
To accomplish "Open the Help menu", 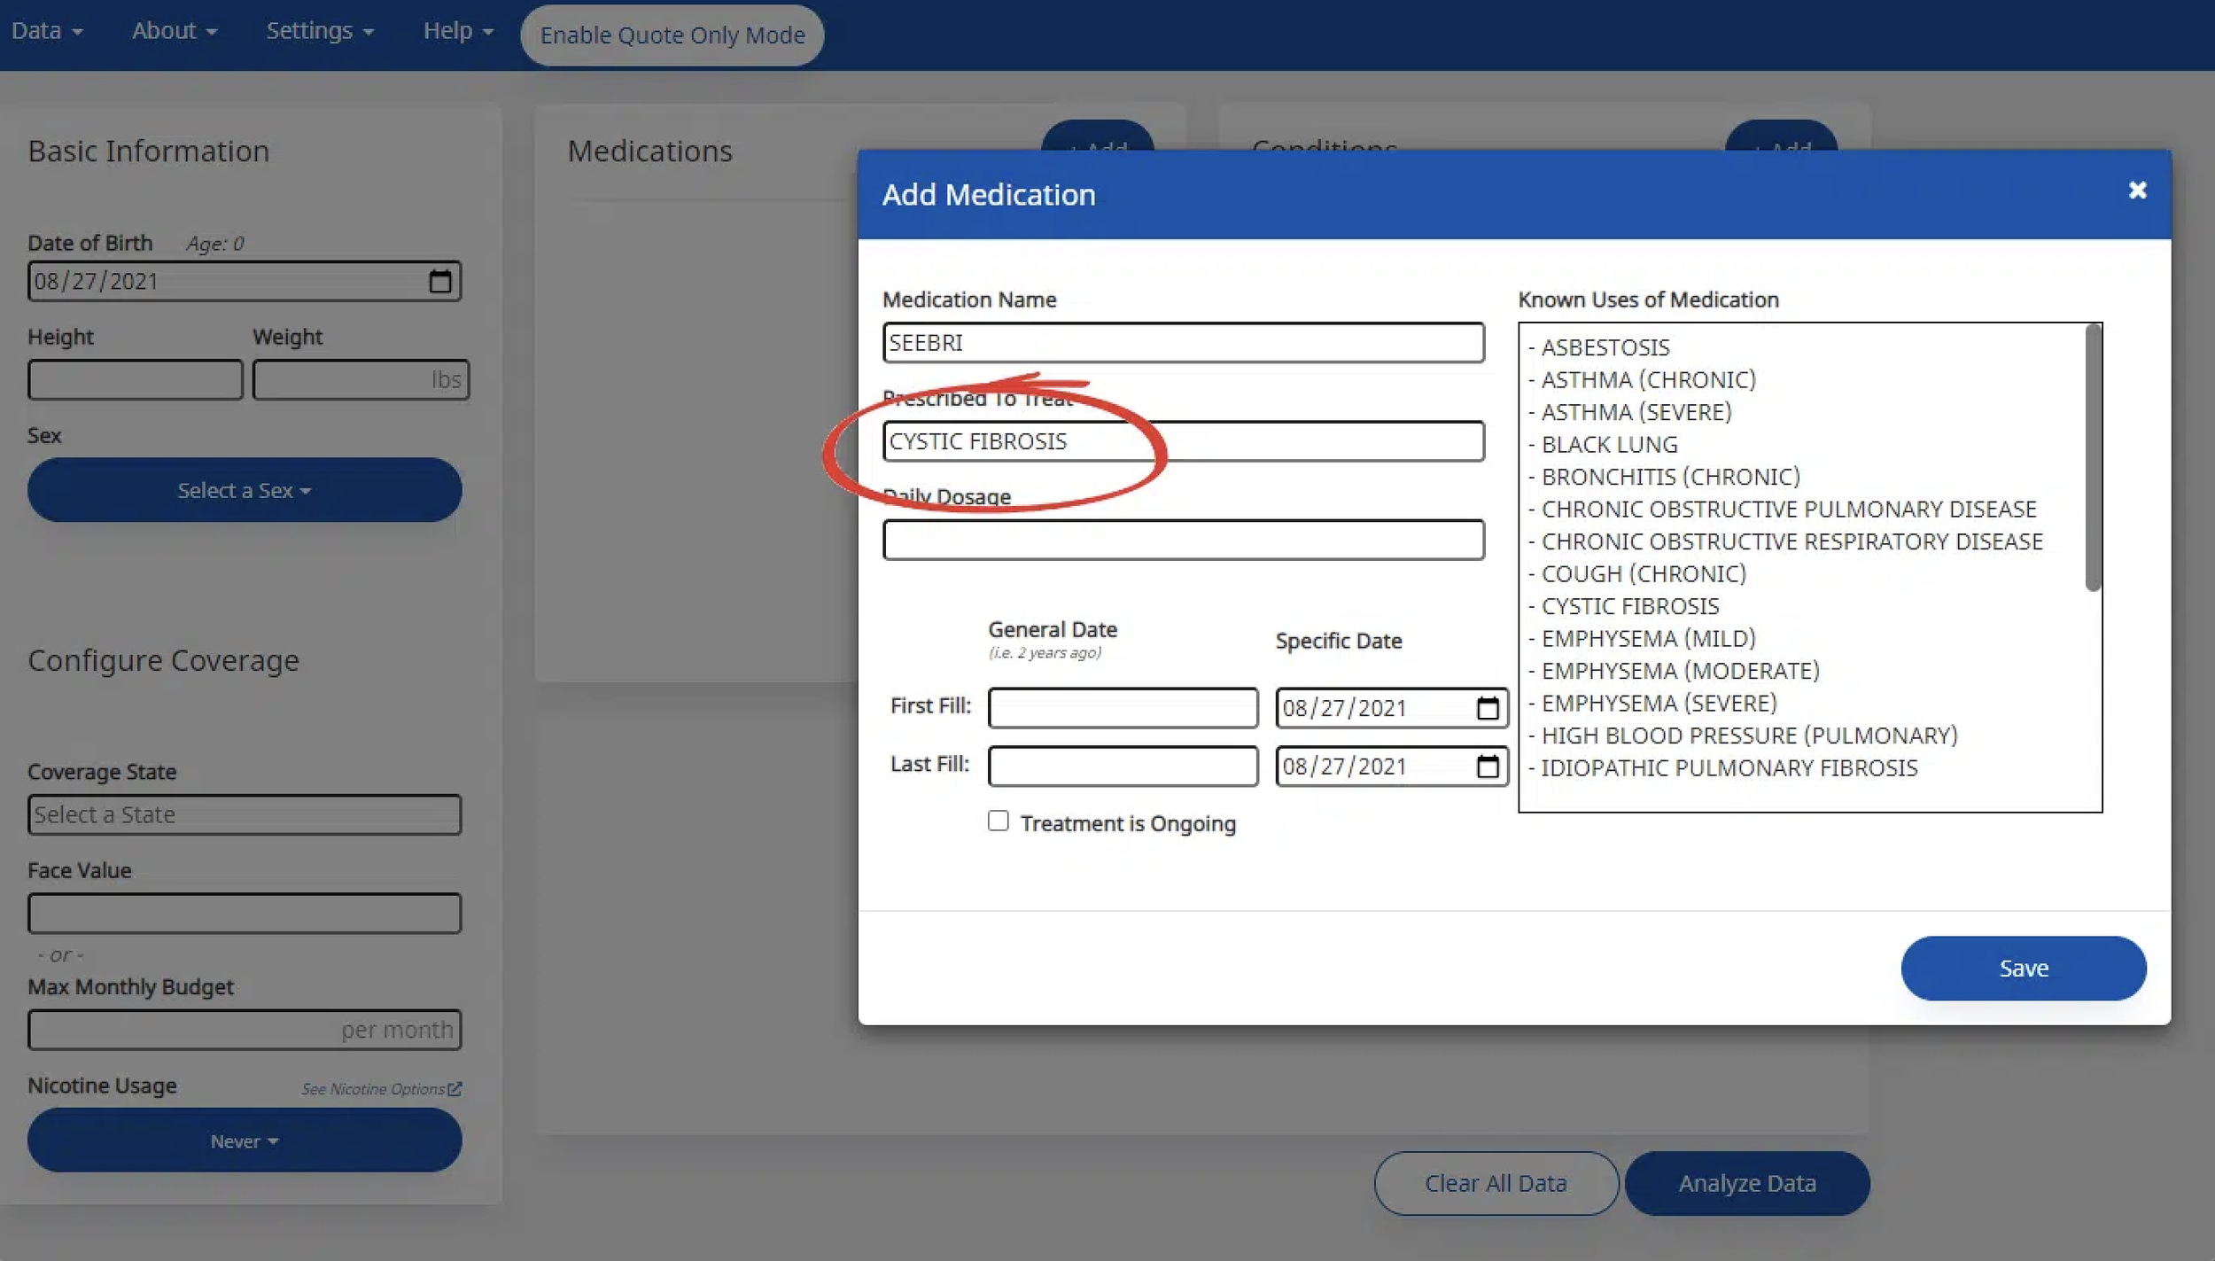I will [x=457, y=31].
